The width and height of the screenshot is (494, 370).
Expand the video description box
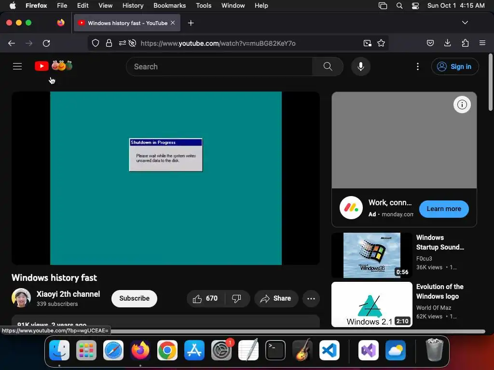tap(166, 321)
